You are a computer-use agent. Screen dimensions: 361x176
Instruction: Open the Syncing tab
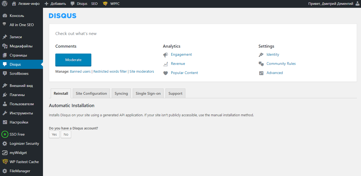tap(121, 93)
